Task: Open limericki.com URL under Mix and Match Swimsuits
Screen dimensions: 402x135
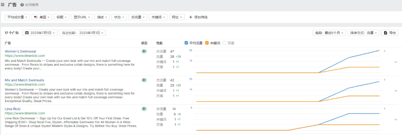Action: coord(25,84)
